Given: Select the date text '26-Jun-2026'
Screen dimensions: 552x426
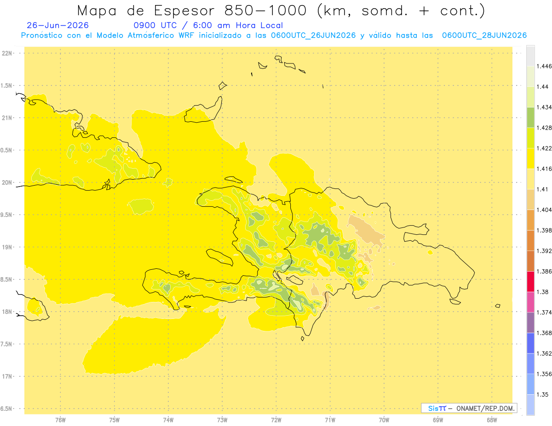Looking at the screenshot, I should point(58,25).
